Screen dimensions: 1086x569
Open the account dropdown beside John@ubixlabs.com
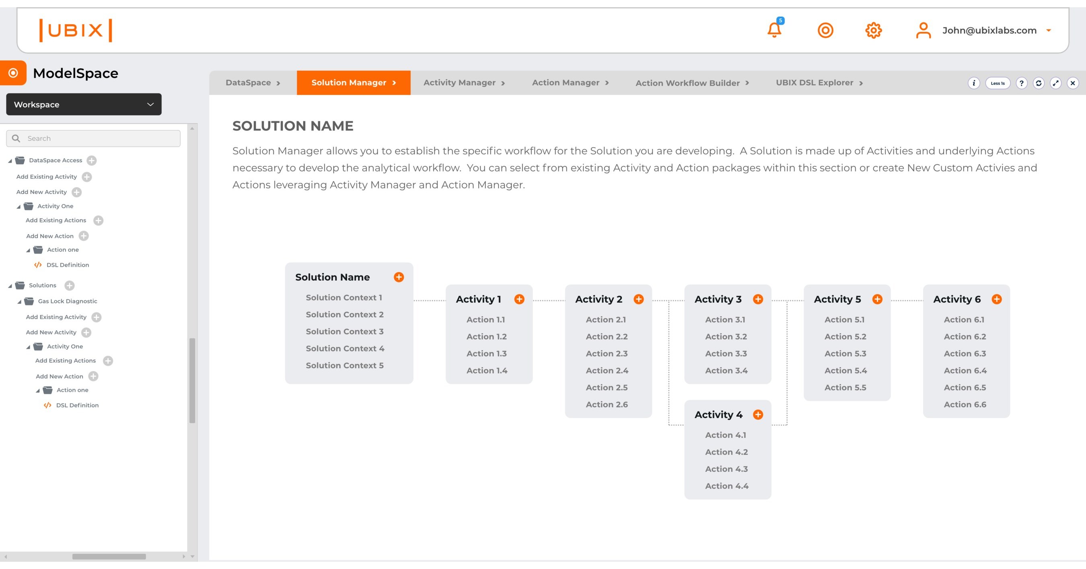coord(1049,30)
